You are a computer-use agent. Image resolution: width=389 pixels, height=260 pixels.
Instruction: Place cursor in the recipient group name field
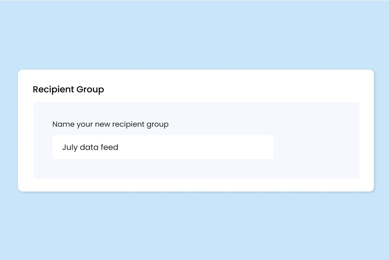click(163, 147)
